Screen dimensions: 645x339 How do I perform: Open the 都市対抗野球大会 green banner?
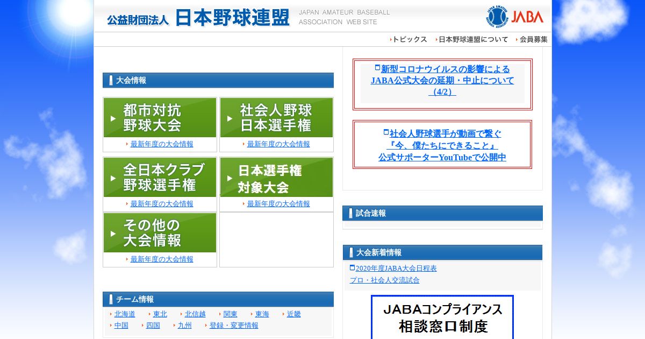pyautogui.click(x=160, y=118)
